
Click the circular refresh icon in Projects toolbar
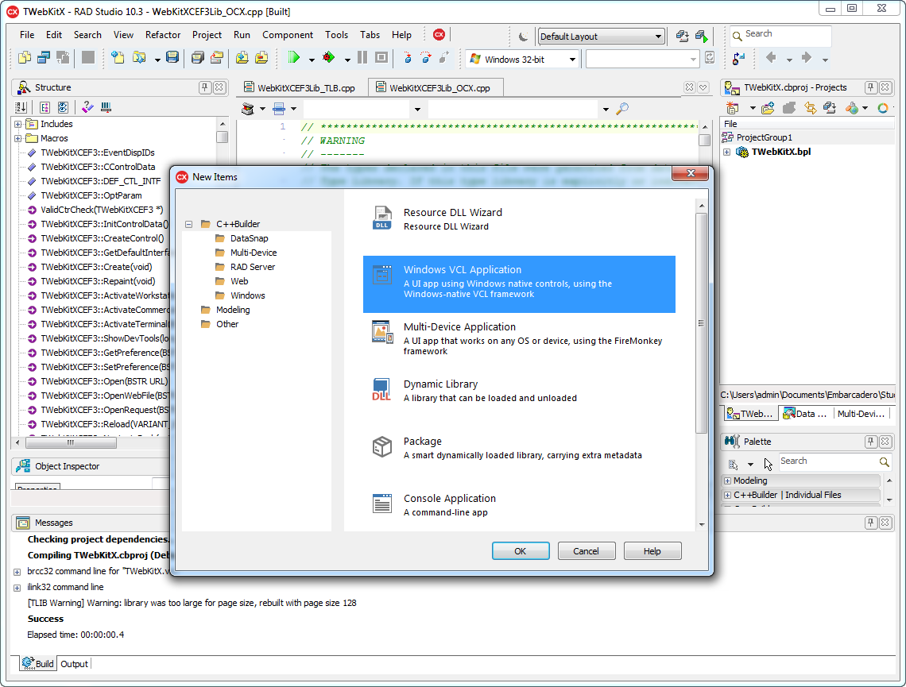coord(882,108)
